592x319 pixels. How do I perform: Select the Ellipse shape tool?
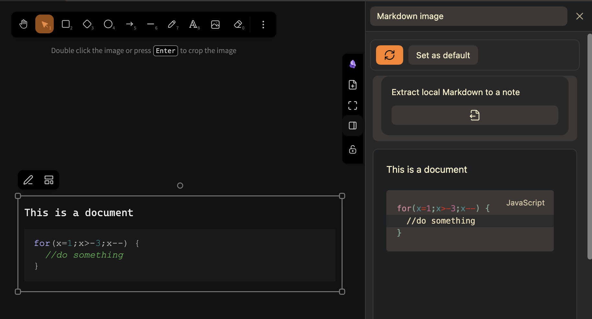[x=108, y=24]
